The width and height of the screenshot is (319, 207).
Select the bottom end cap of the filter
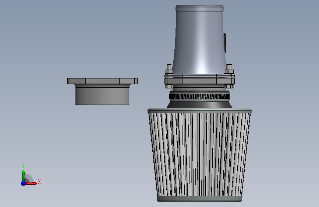click(x=199, y=199)
